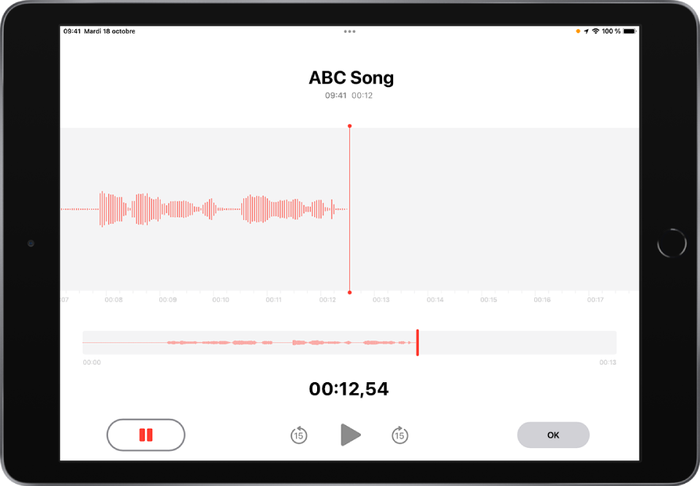700x486 pixels.
Task: Click the overview waveform near 00:00 start
Action: click(x=89, y=343)
